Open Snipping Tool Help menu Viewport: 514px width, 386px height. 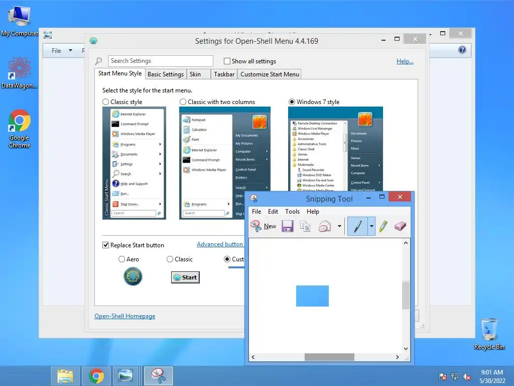[x=313, y=212]
